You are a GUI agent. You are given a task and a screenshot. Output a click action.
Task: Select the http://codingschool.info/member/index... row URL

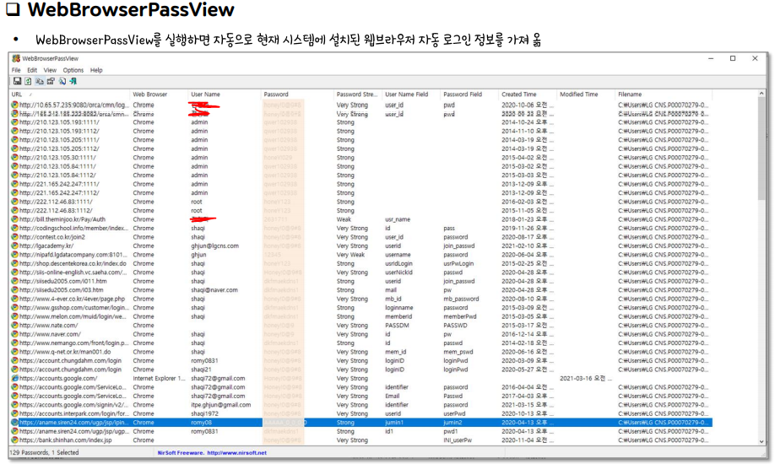tap(73, 229)
